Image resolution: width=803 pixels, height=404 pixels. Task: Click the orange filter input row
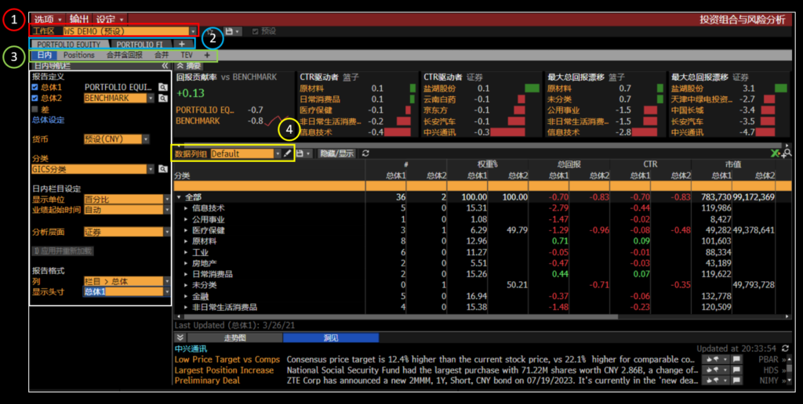tap(481, 186)
